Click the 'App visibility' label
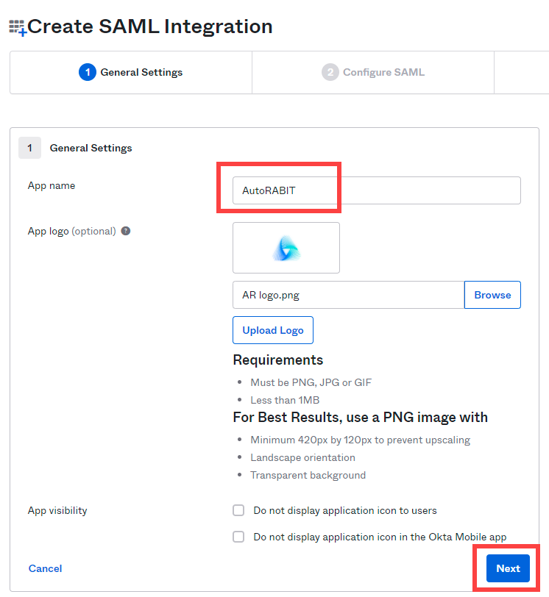This screenshot has height=597, width=549. (x=57, y=510)
